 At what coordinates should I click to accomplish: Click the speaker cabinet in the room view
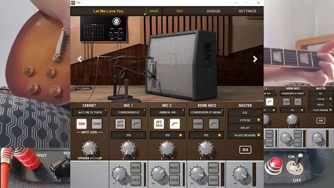coord(181,65)
